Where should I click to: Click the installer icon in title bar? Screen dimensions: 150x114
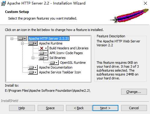tap(3, 3)
